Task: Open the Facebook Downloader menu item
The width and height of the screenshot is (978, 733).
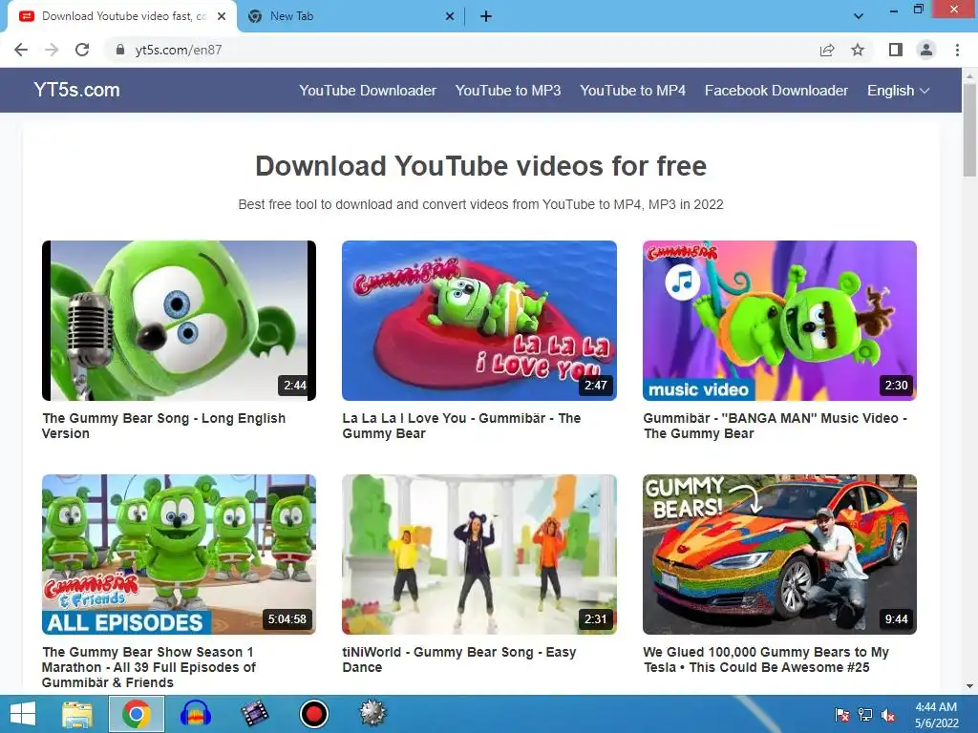Action: tap(776, 91)
